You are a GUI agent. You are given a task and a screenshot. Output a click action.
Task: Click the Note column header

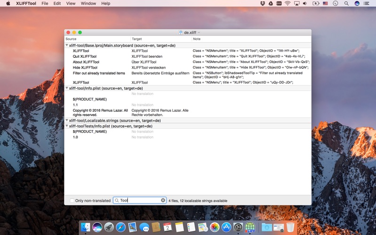coord(196,39)
